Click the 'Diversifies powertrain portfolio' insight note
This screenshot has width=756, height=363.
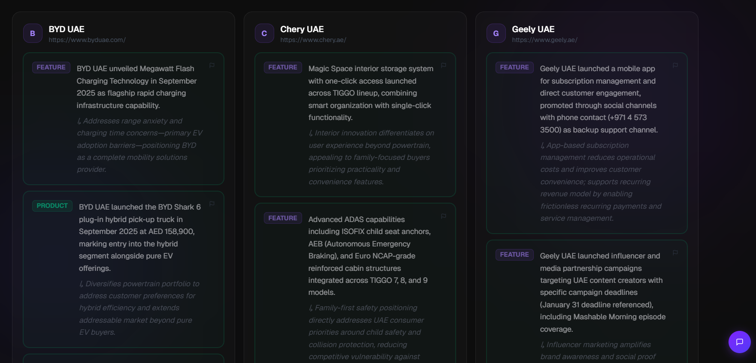point(139,308)
